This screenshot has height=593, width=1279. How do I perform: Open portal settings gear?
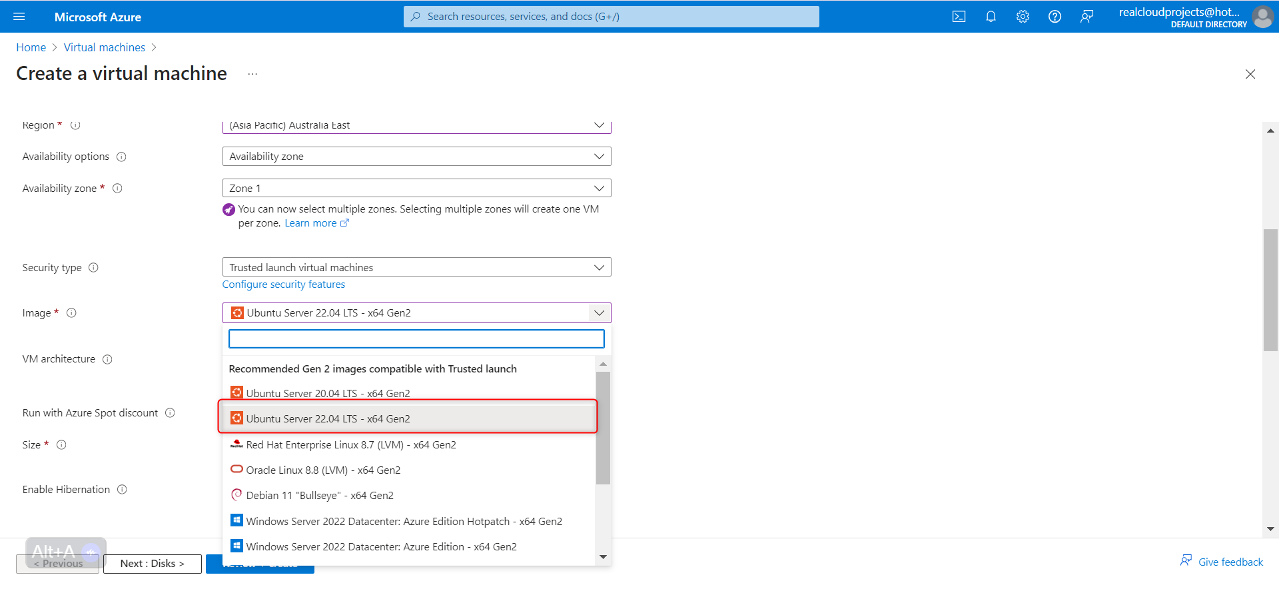pyautogui.click(x=1023, y=17)
